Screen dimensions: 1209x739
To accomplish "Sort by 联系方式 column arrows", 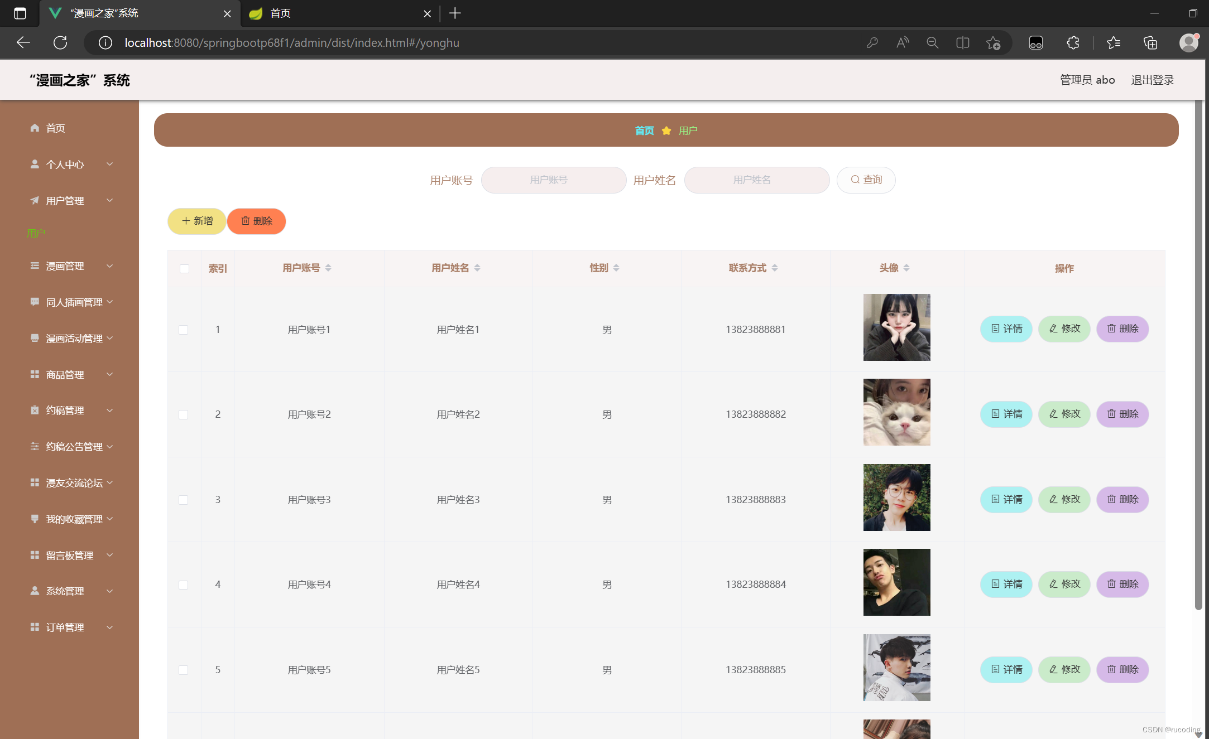I will click(775, 268).
